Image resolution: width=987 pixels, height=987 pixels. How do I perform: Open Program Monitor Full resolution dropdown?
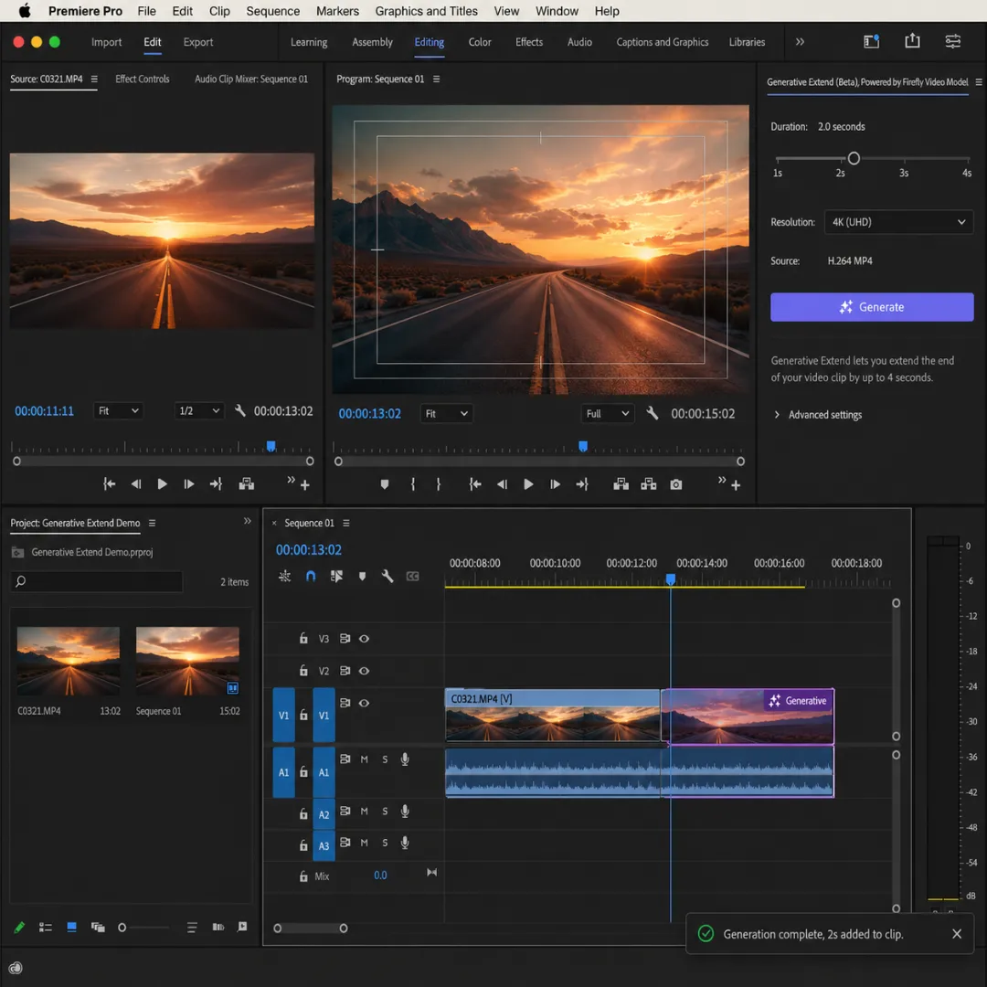tap(607, 414)
